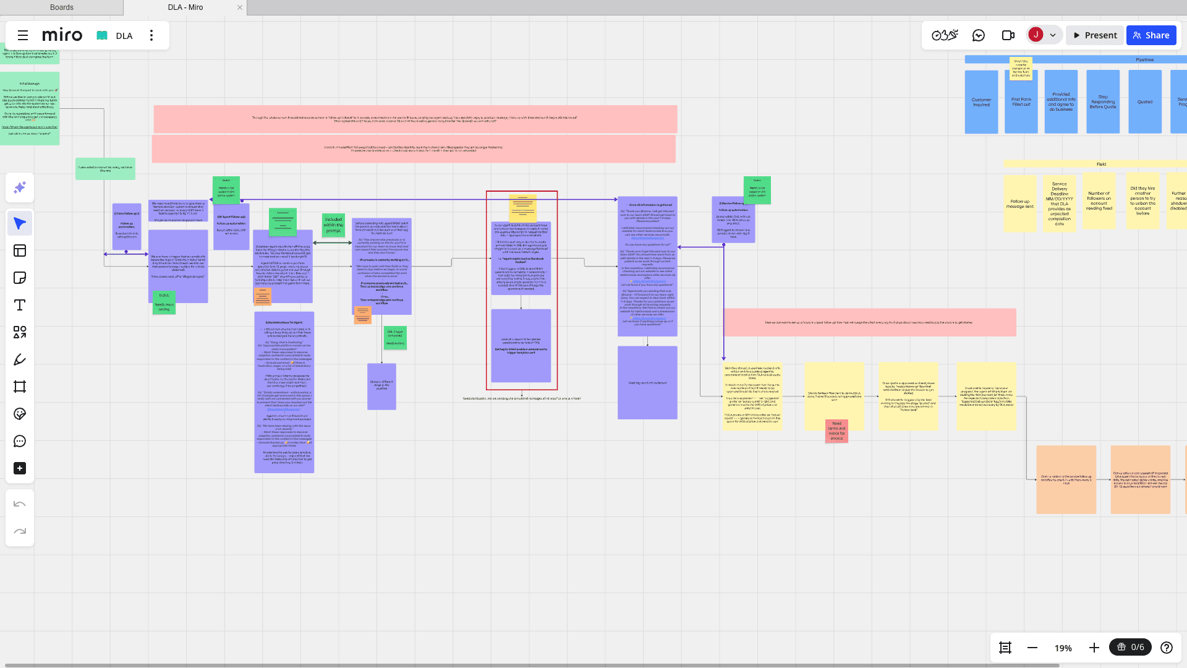Open the board options three-dot menu

151,35
